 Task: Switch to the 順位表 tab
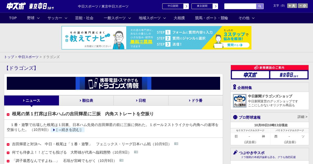[x=86, y=100]
